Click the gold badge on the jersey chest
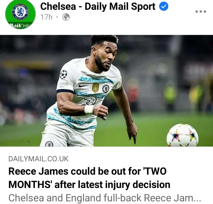 pos(96,88)
